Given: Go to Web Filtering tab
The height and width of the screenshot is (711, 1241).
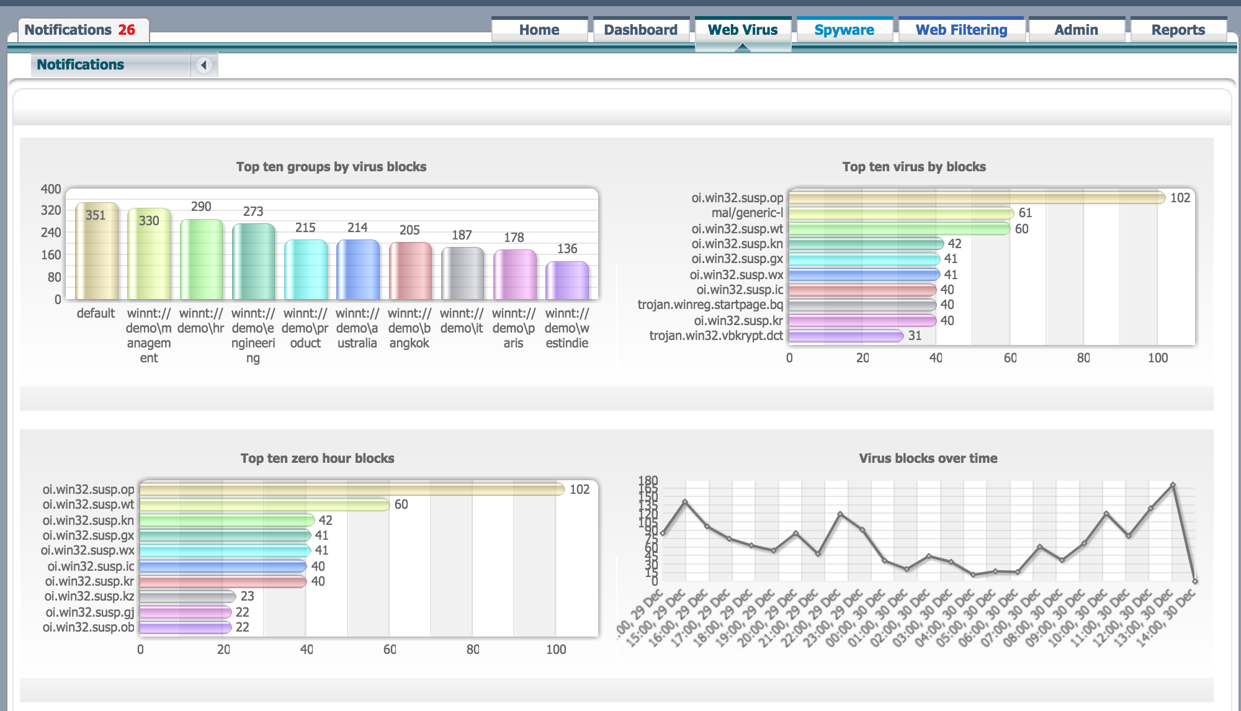Looking at the screenshot, I should pos(961,30).
